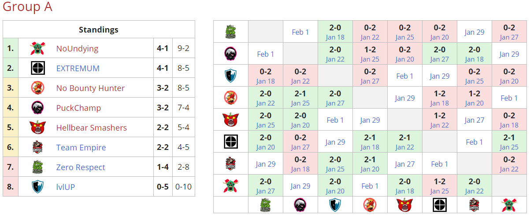Viewport: 530px width, 215px height.
Task: Select EXTREMUM logo in crosstable bottom row
Action: pyautogui.click(x=439, y=205)
